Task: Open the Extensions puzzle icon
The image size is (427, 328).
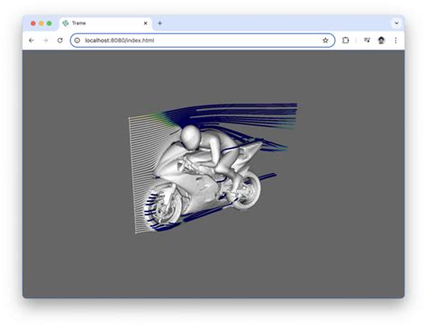Action: click(346, 41)
